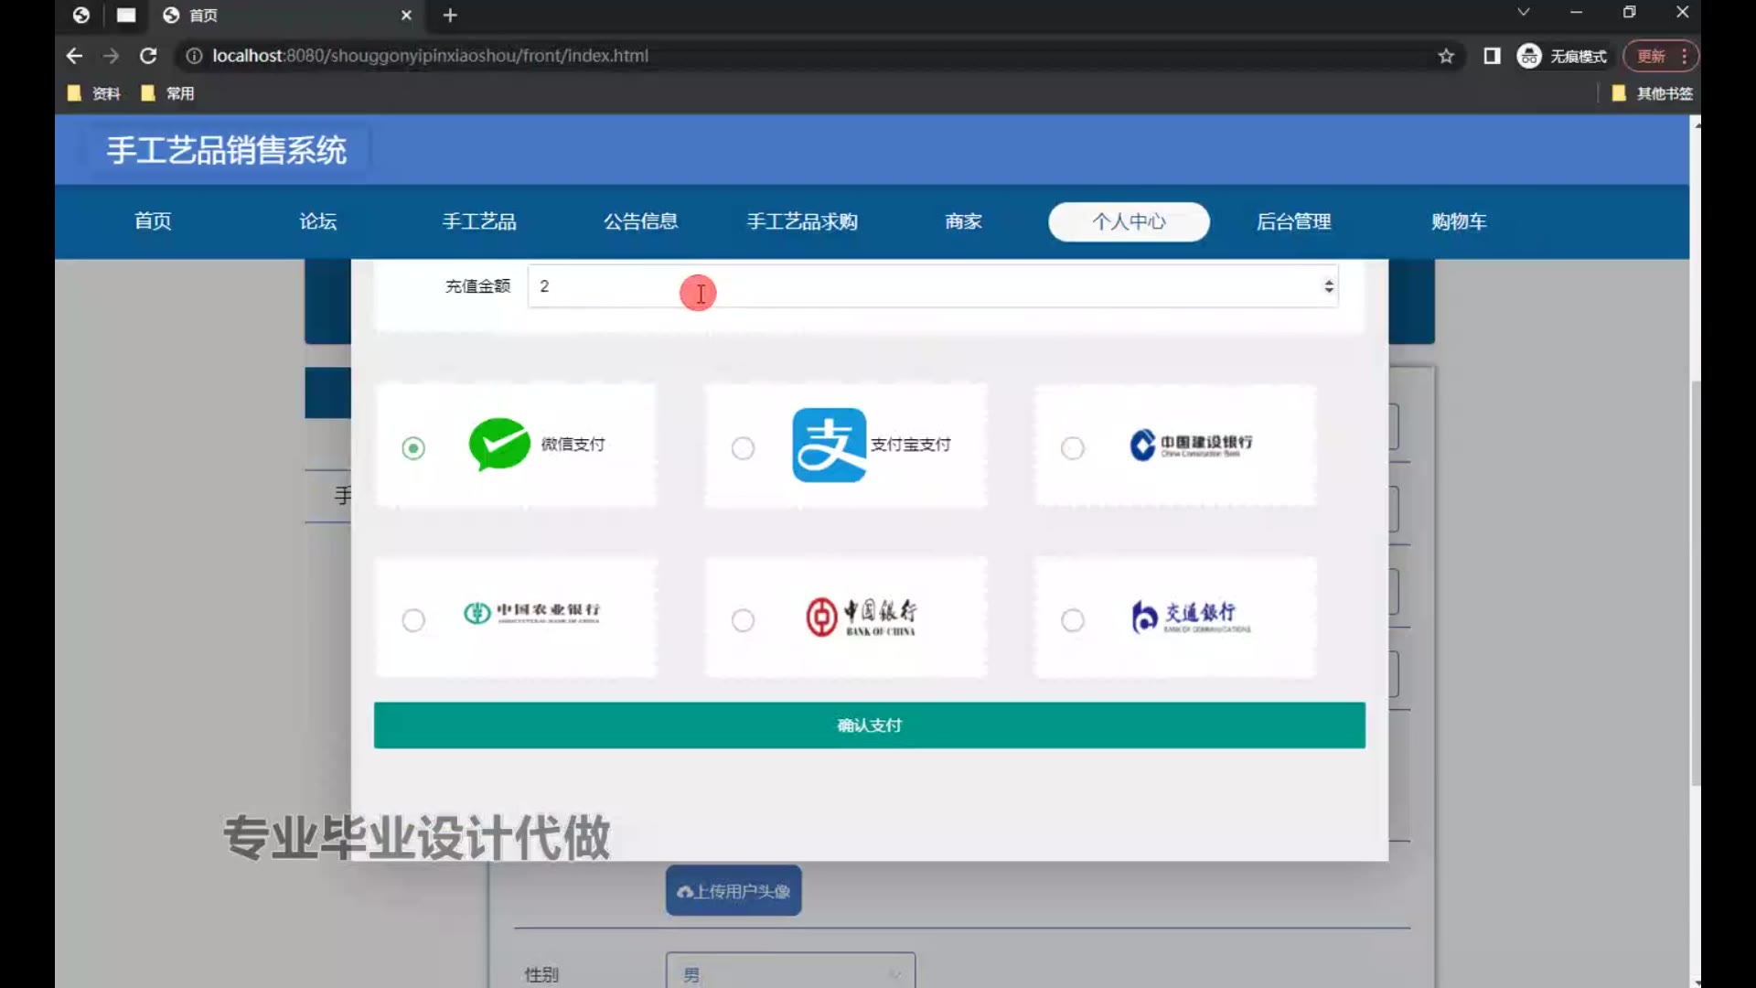Open the browser side panel icon
The image size is (1756, 988).
[1492, 56]
